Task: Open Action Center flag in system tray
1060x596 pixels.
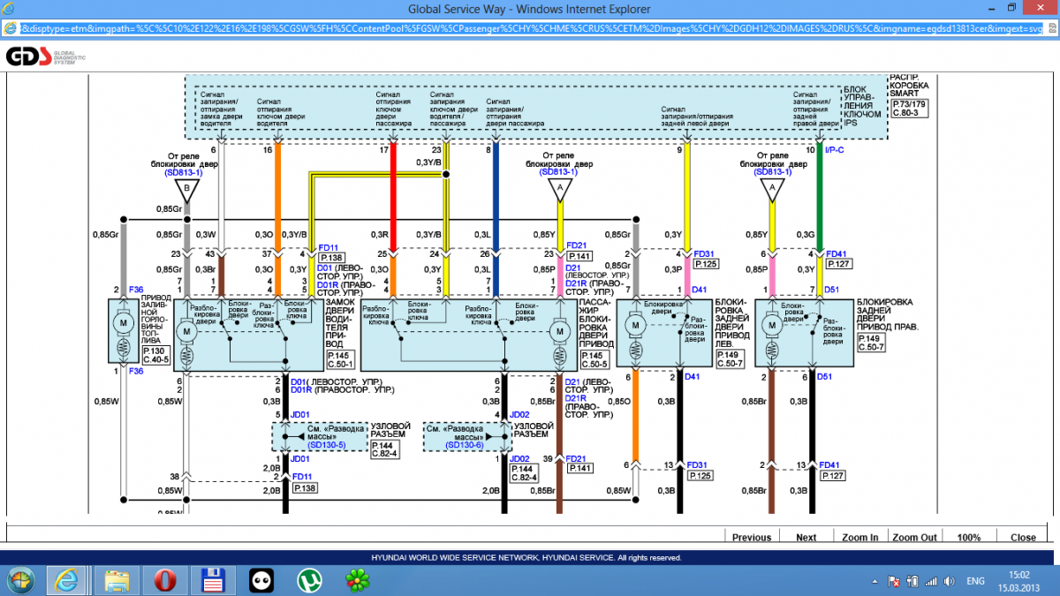Action: pyautogui.click(x=894, y=581)
